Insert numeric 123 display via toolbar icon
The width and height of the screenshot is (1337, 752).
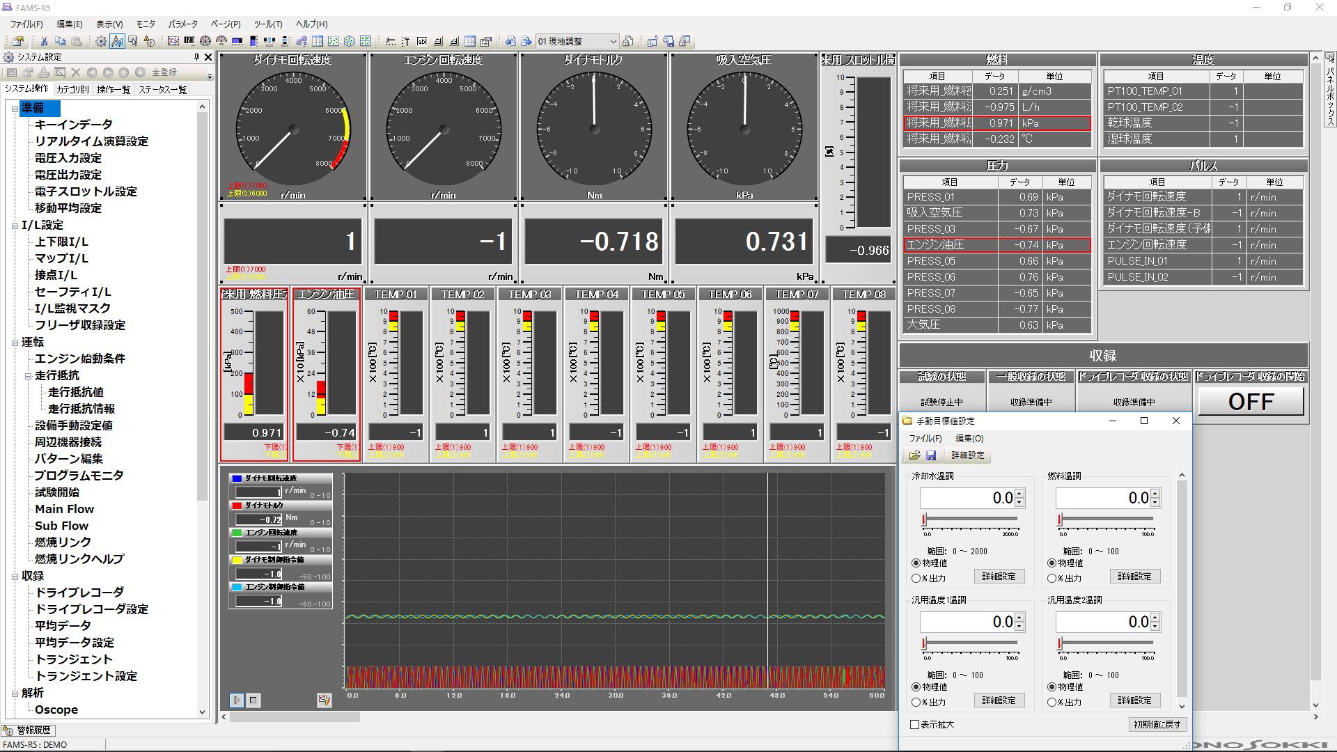pyautogui.click(x=189, y=42)
